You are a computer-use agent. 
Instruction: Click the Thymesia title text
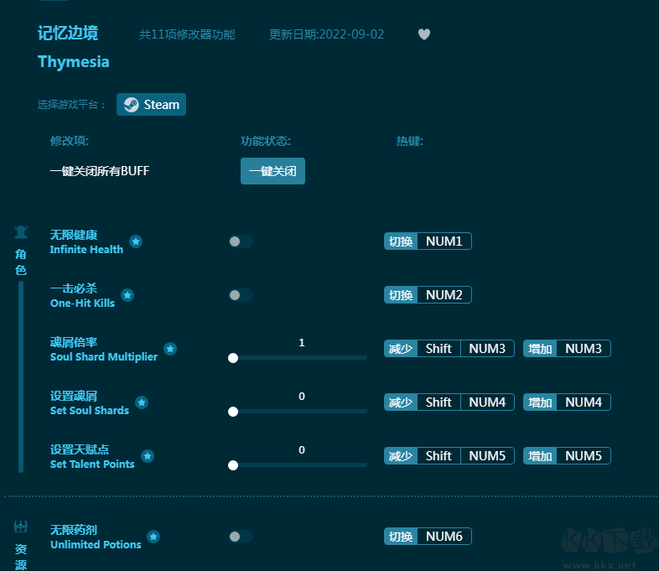74,62
